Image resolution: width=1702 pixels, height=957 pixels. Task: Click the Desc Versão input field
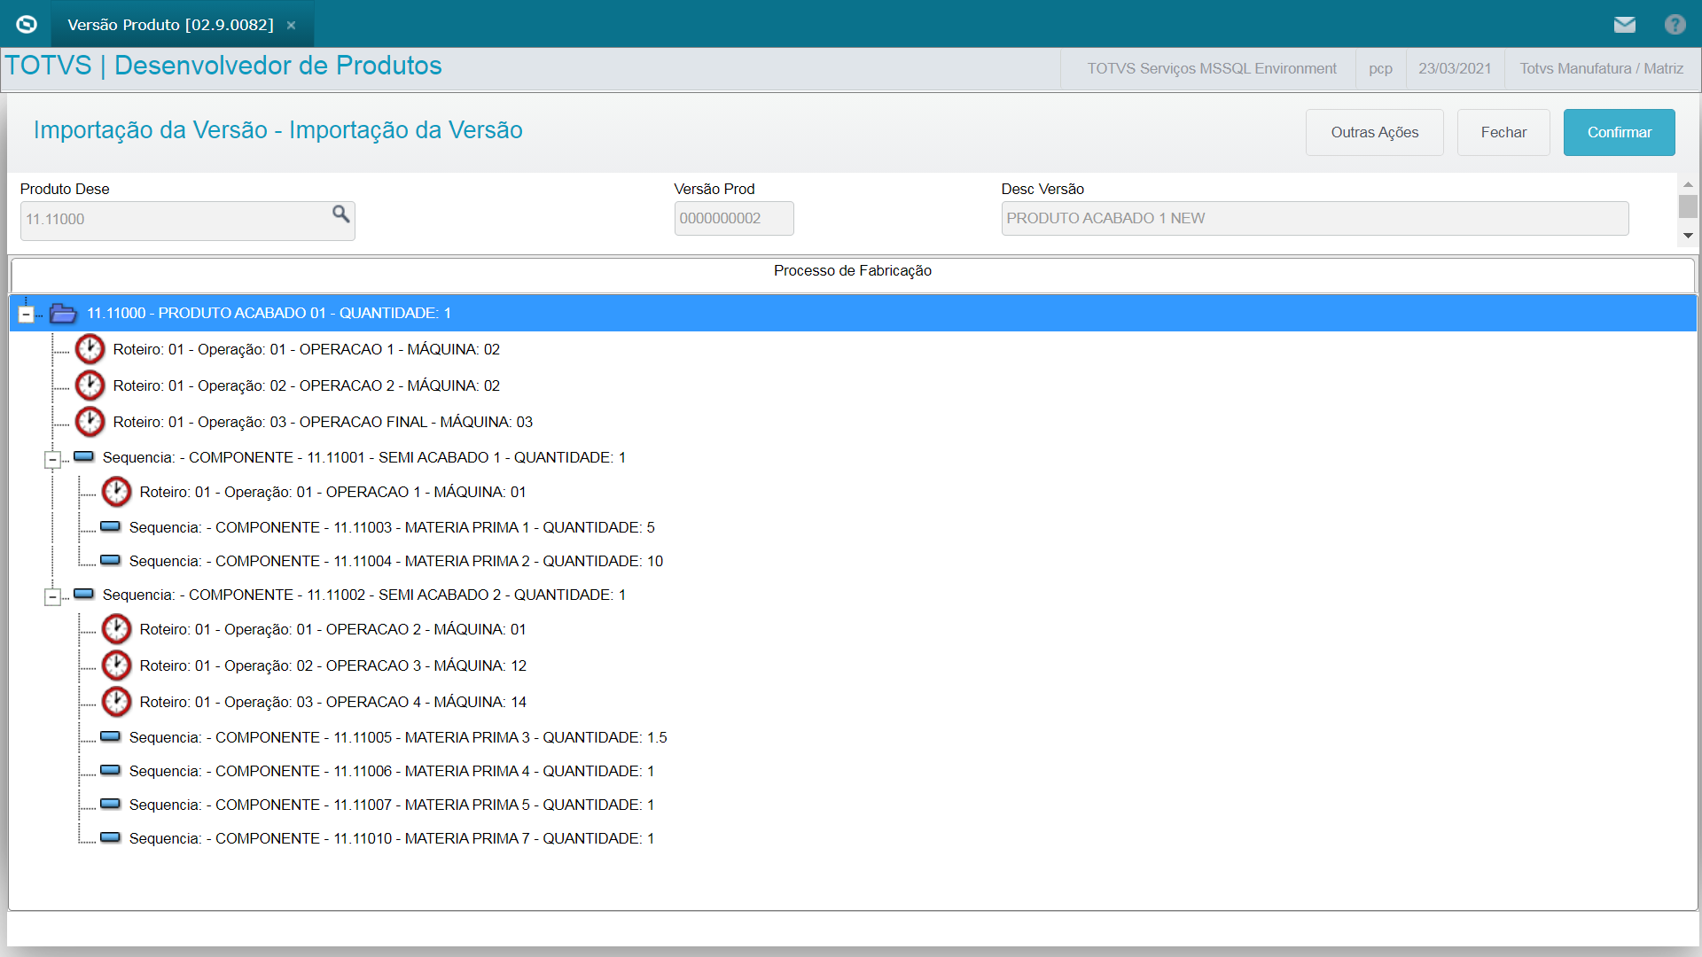[x=1314, y=218]
